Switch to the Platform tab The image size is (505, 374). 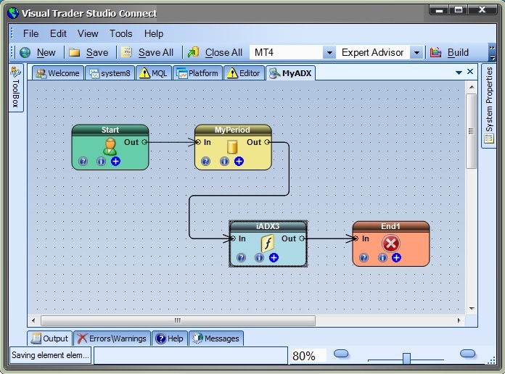(197, 73)
